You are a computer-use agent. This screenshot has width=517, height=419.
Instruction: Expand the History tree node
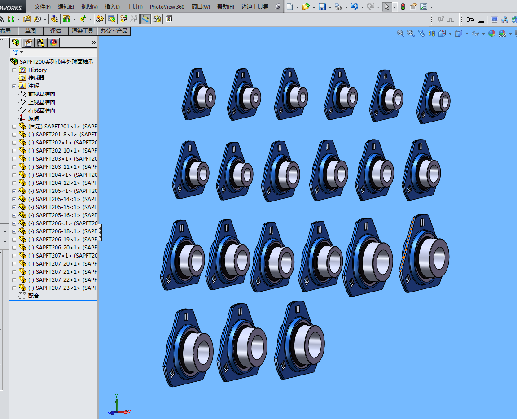click(x=14, y=70)
